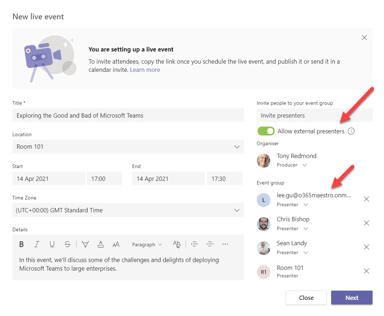Decrease indent in Details editor
This screenshot has height=316, width=384.
[194, 244]
